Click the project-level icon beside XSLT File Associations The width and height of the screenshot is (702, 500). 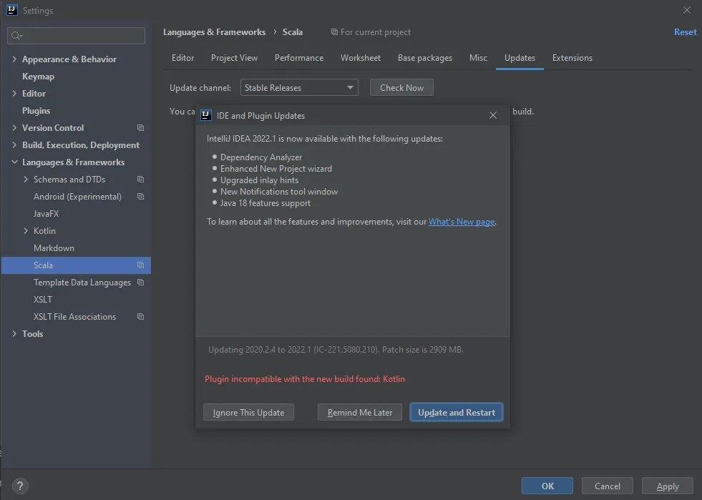pyautogui.click(x=140, y=316)
